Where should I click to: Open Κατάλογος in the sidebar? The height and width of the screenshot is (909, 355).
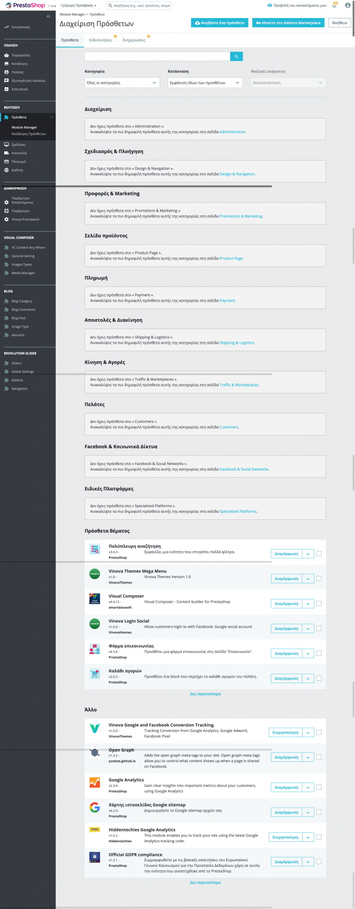point(19,63)
